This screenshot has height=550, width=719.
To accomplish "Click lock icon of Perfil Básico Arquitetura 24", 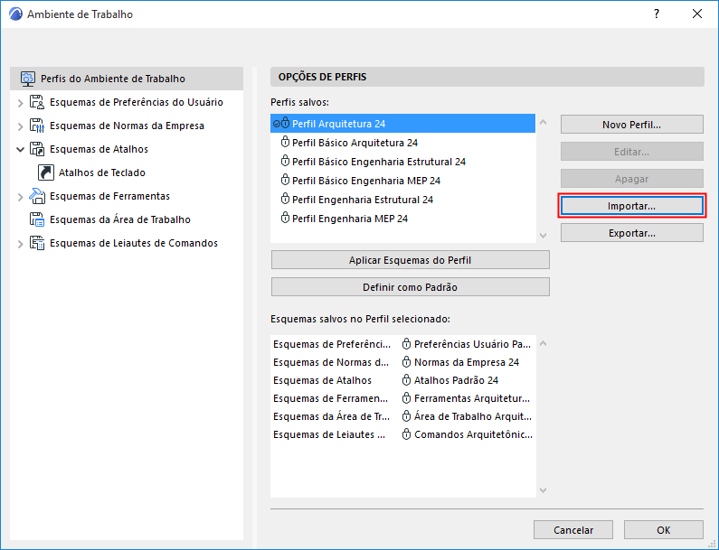I will click(285, 143).
